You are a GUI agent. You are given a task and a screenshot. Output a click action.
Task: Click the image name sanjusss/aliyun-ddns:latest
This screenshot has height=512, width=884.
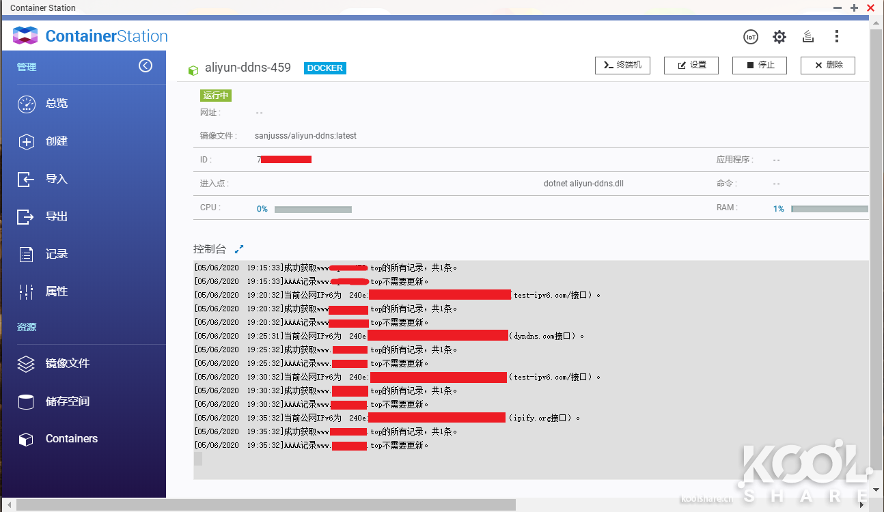[305, 136]
